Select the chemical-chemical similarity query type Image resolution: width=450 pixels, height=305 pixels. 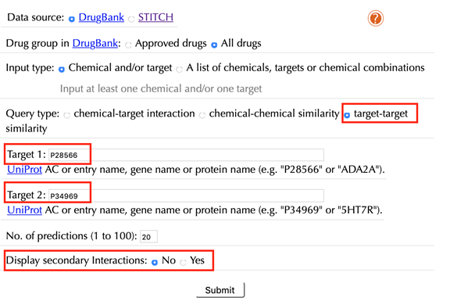pyautogui.click(x=202, y=116)
